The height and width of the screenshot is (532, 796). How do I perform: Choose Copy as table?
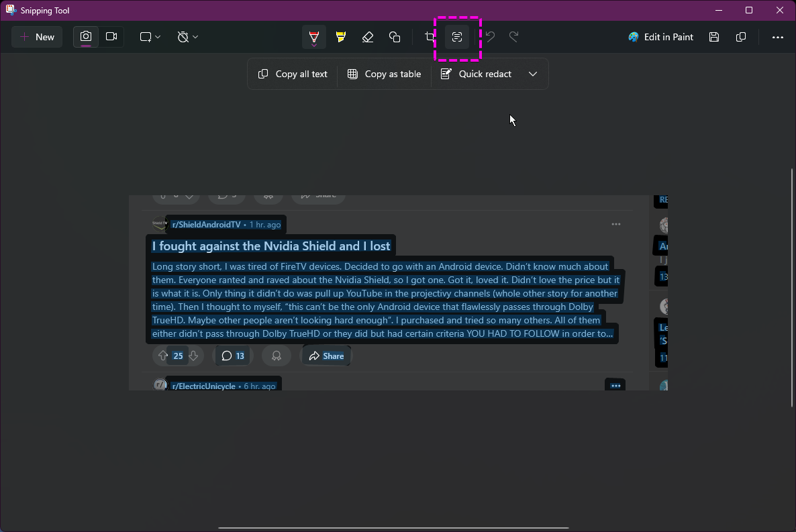(x=385, y=74)
